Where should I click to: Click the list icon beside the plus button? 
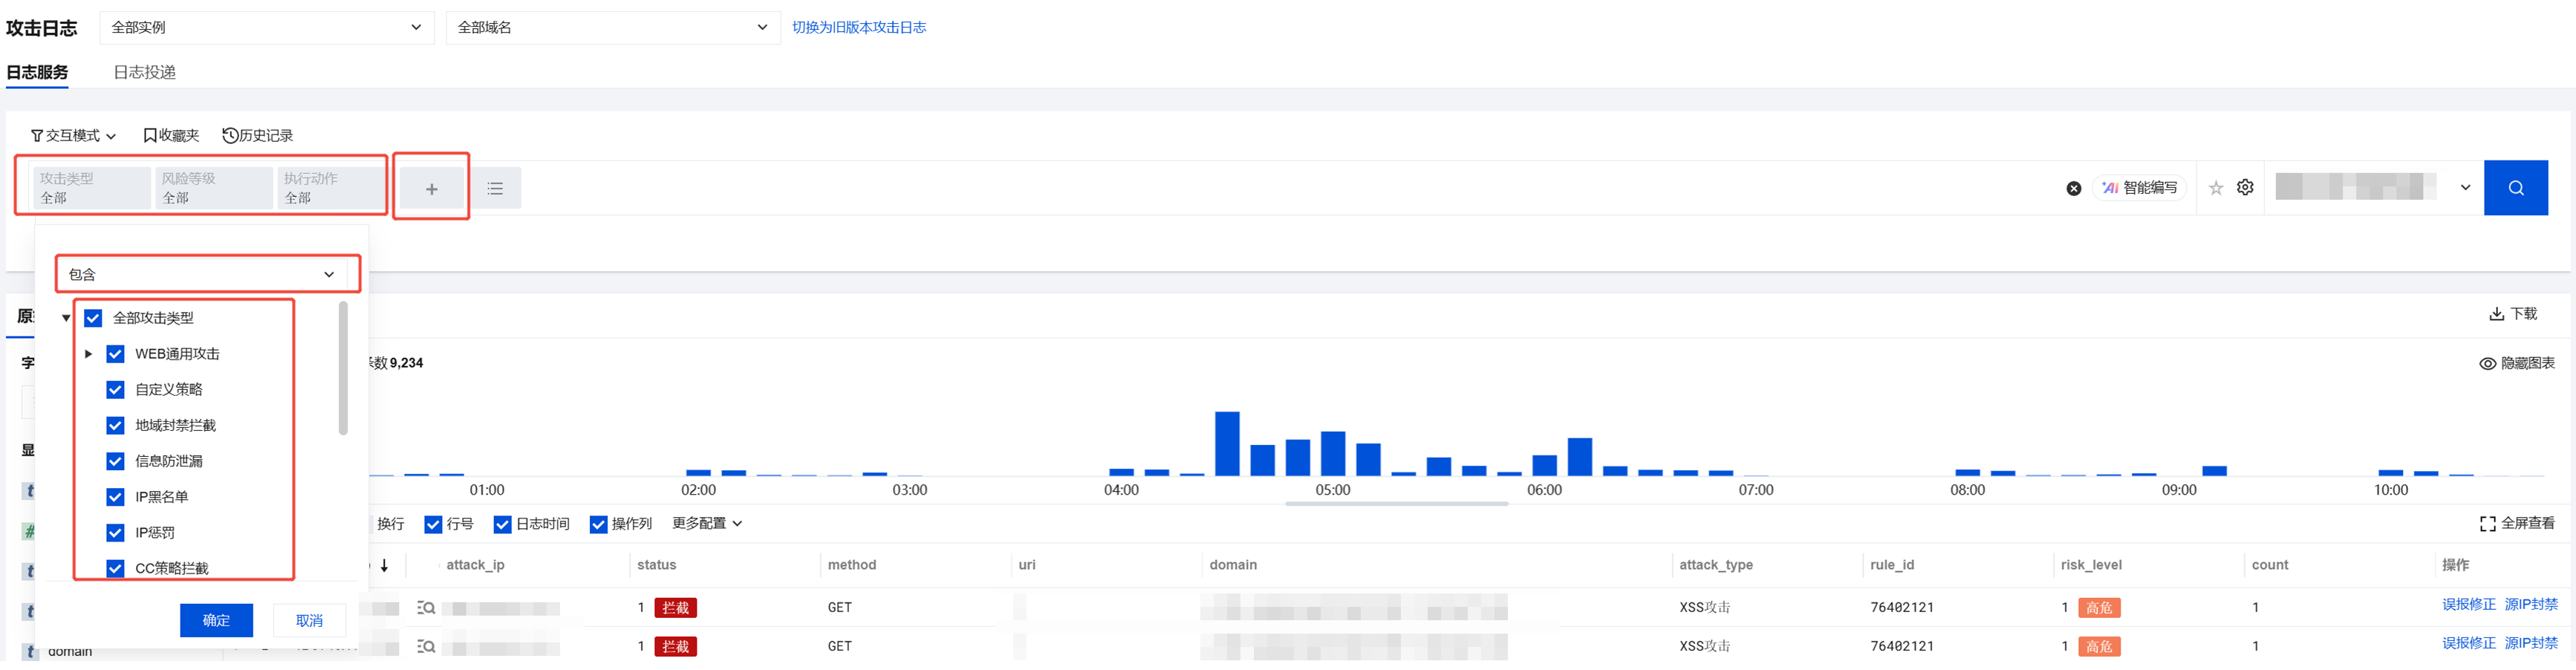pyautogui.click(x=495, y=188)
